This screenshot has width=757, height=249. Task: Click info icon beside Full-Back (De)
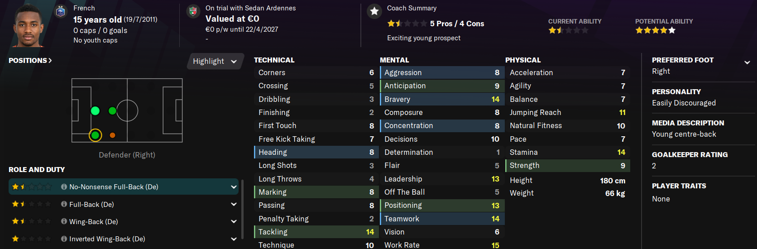click(64, 204)
